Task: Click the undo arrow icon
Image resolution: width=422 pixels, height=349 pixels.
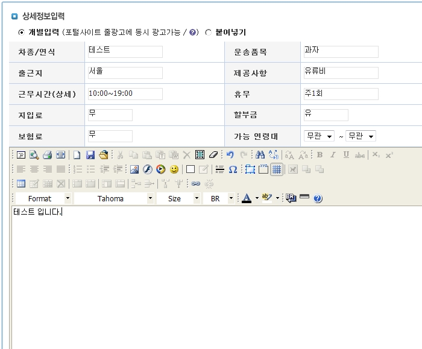Action: coord(230,155)
